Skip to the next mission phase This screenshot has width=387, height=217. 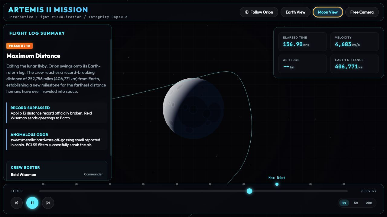pyautogui.click(x=48, y=203)
